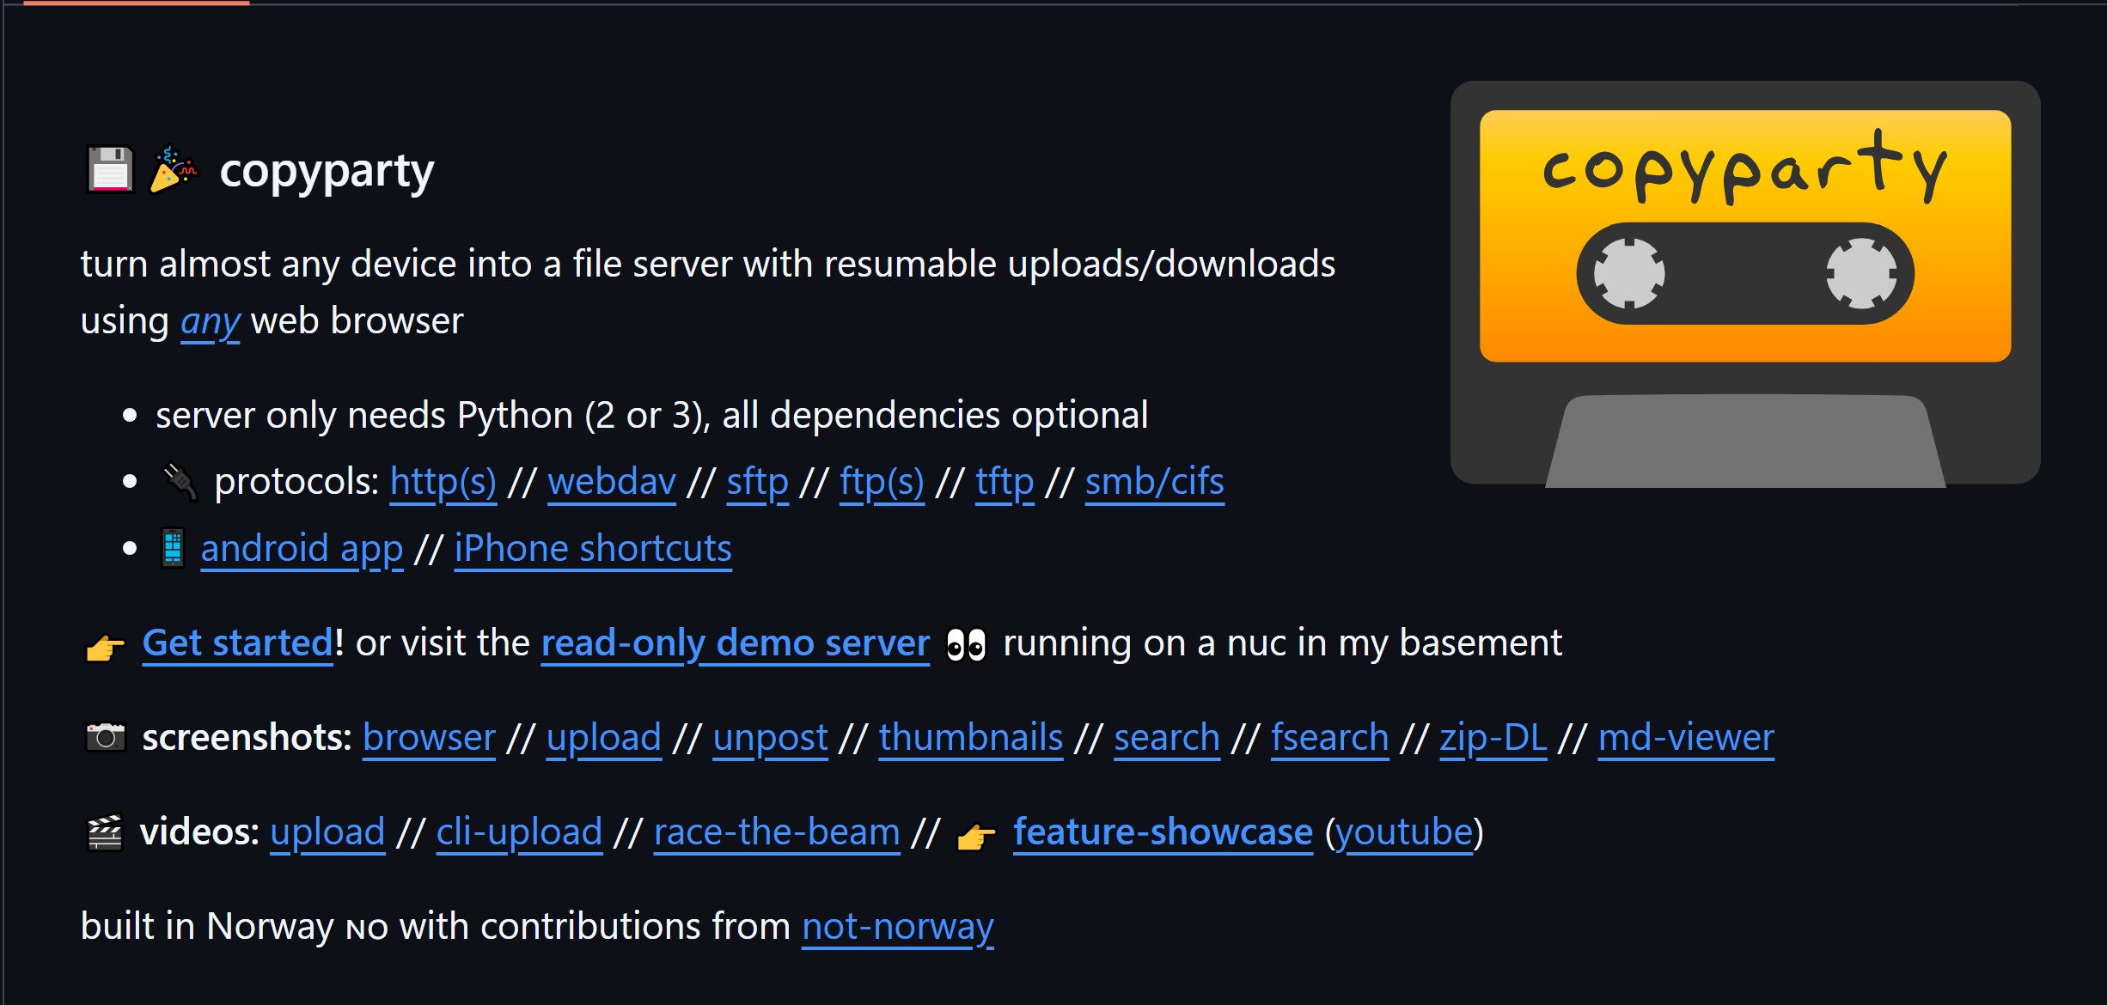Click the eyes emoji after demo server
This screenshot has height=1005, width=2107.
tap(966, 644)
